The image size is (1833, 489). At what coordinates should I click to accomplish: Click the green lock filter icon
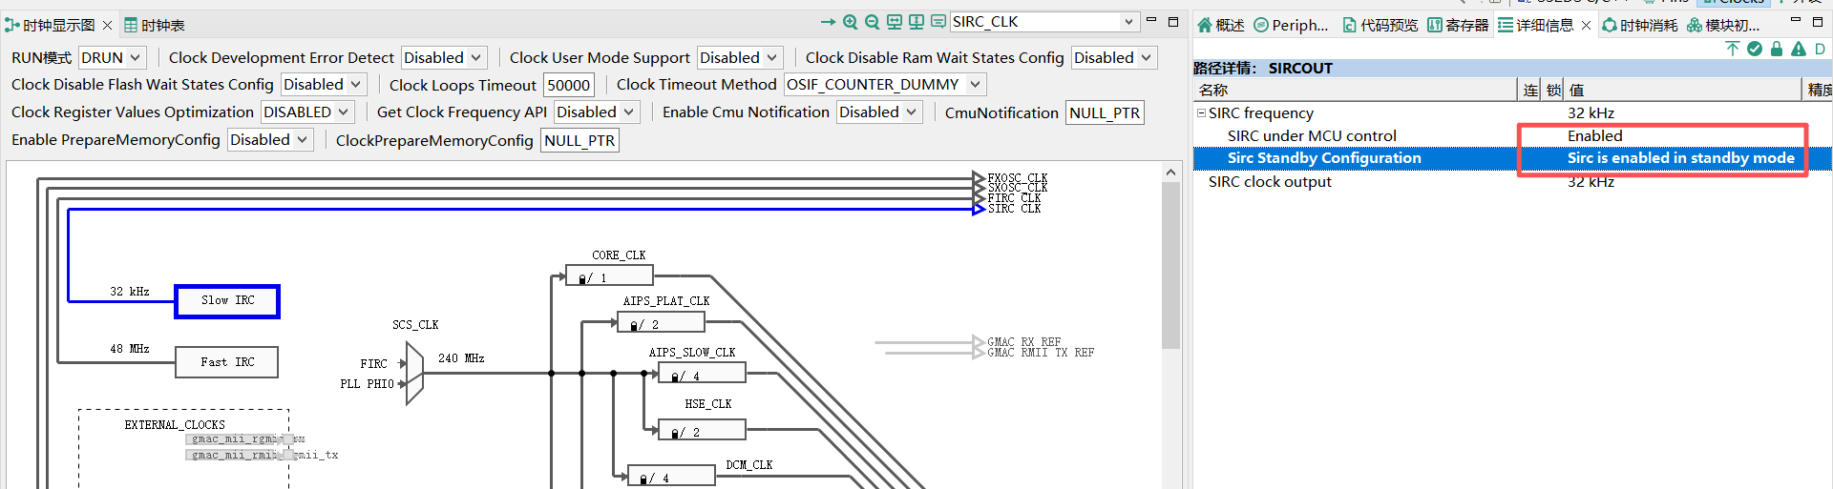(1777, 49)
